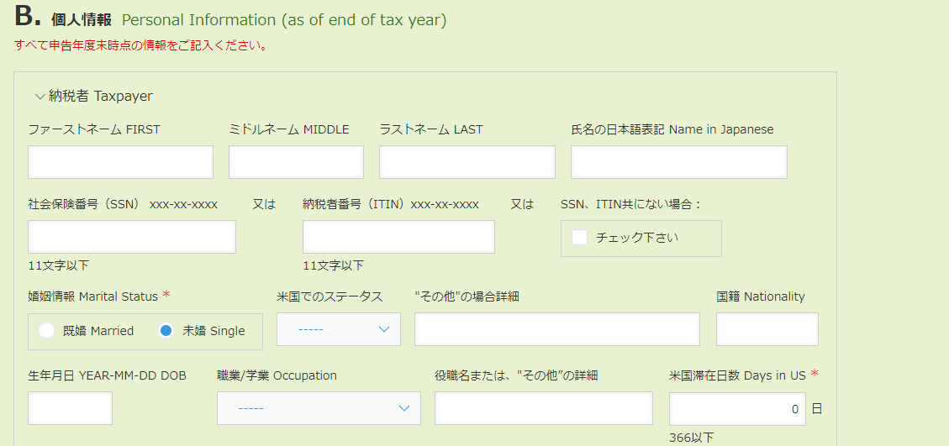Select the 未婚 Single radio button
This screenshot has width=949, height=446.
pos(166,331)
